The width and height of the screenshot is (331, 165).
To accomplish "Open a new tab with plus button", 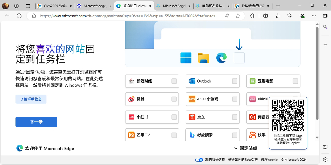I will coord(278,6).
